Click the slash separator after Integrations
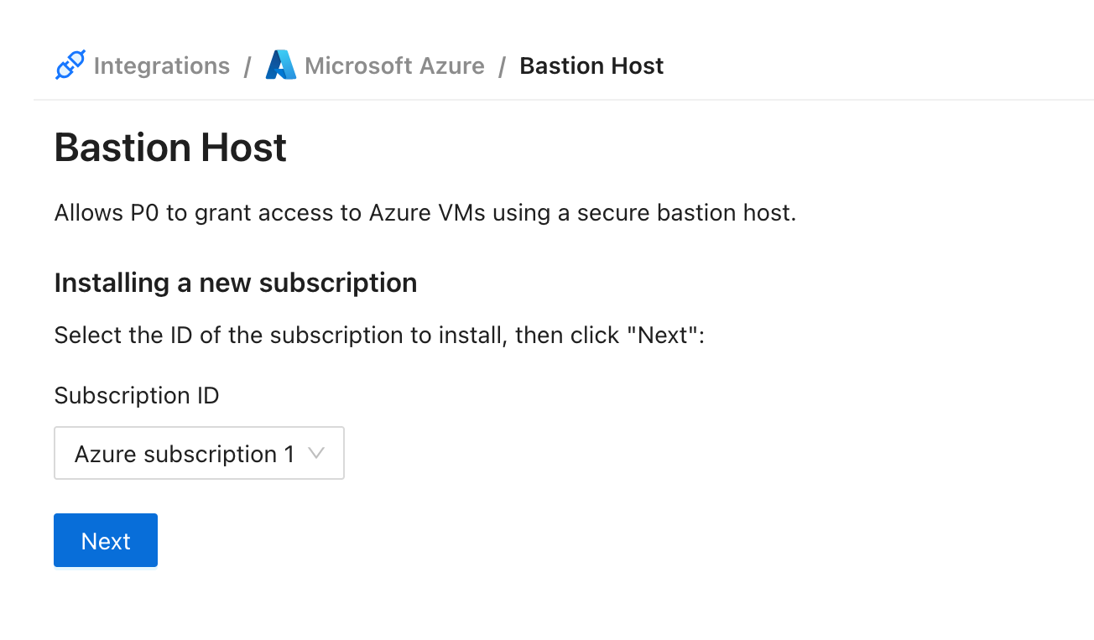 pyautogui.click(x=247, y=66)
